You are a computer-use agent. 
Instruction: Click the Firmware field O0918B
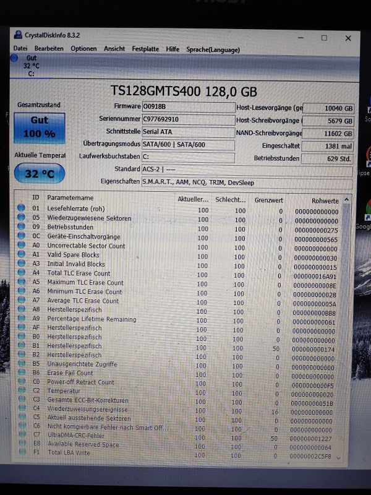click(x=189, y=106)
